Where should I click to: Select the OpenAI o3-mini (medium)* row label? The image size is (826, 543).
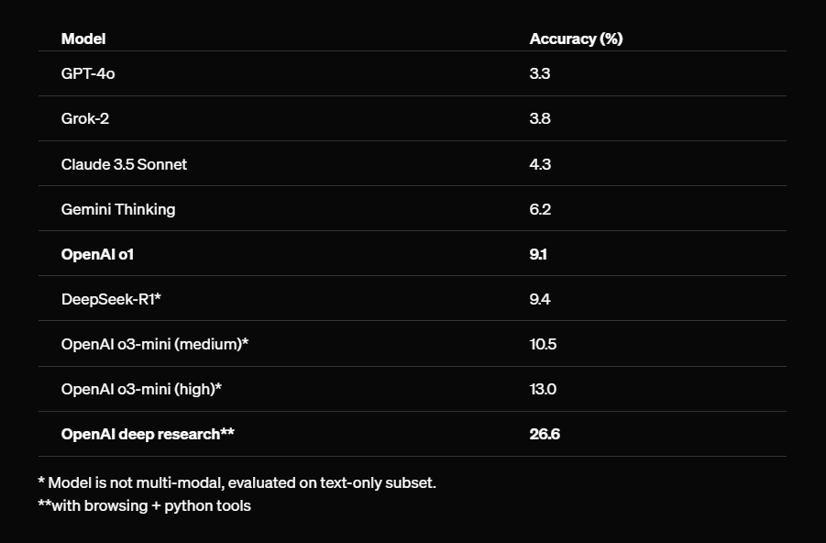tap(155, 344)
